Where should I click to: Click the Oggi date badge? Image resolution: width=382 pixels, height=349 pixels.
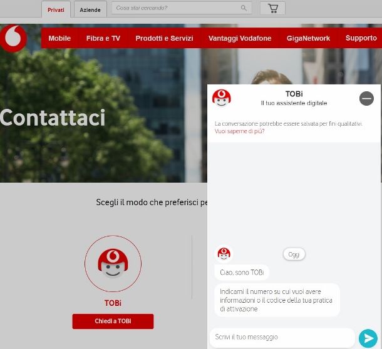294,255
